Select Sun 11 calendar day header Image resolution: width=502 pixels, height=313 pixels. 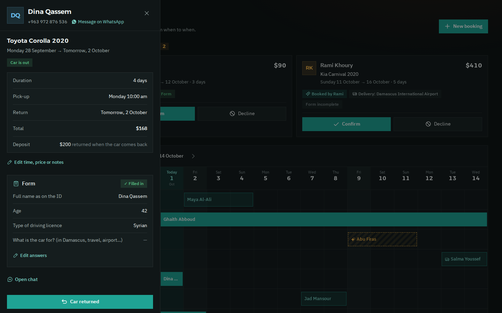tap(406, 178)
